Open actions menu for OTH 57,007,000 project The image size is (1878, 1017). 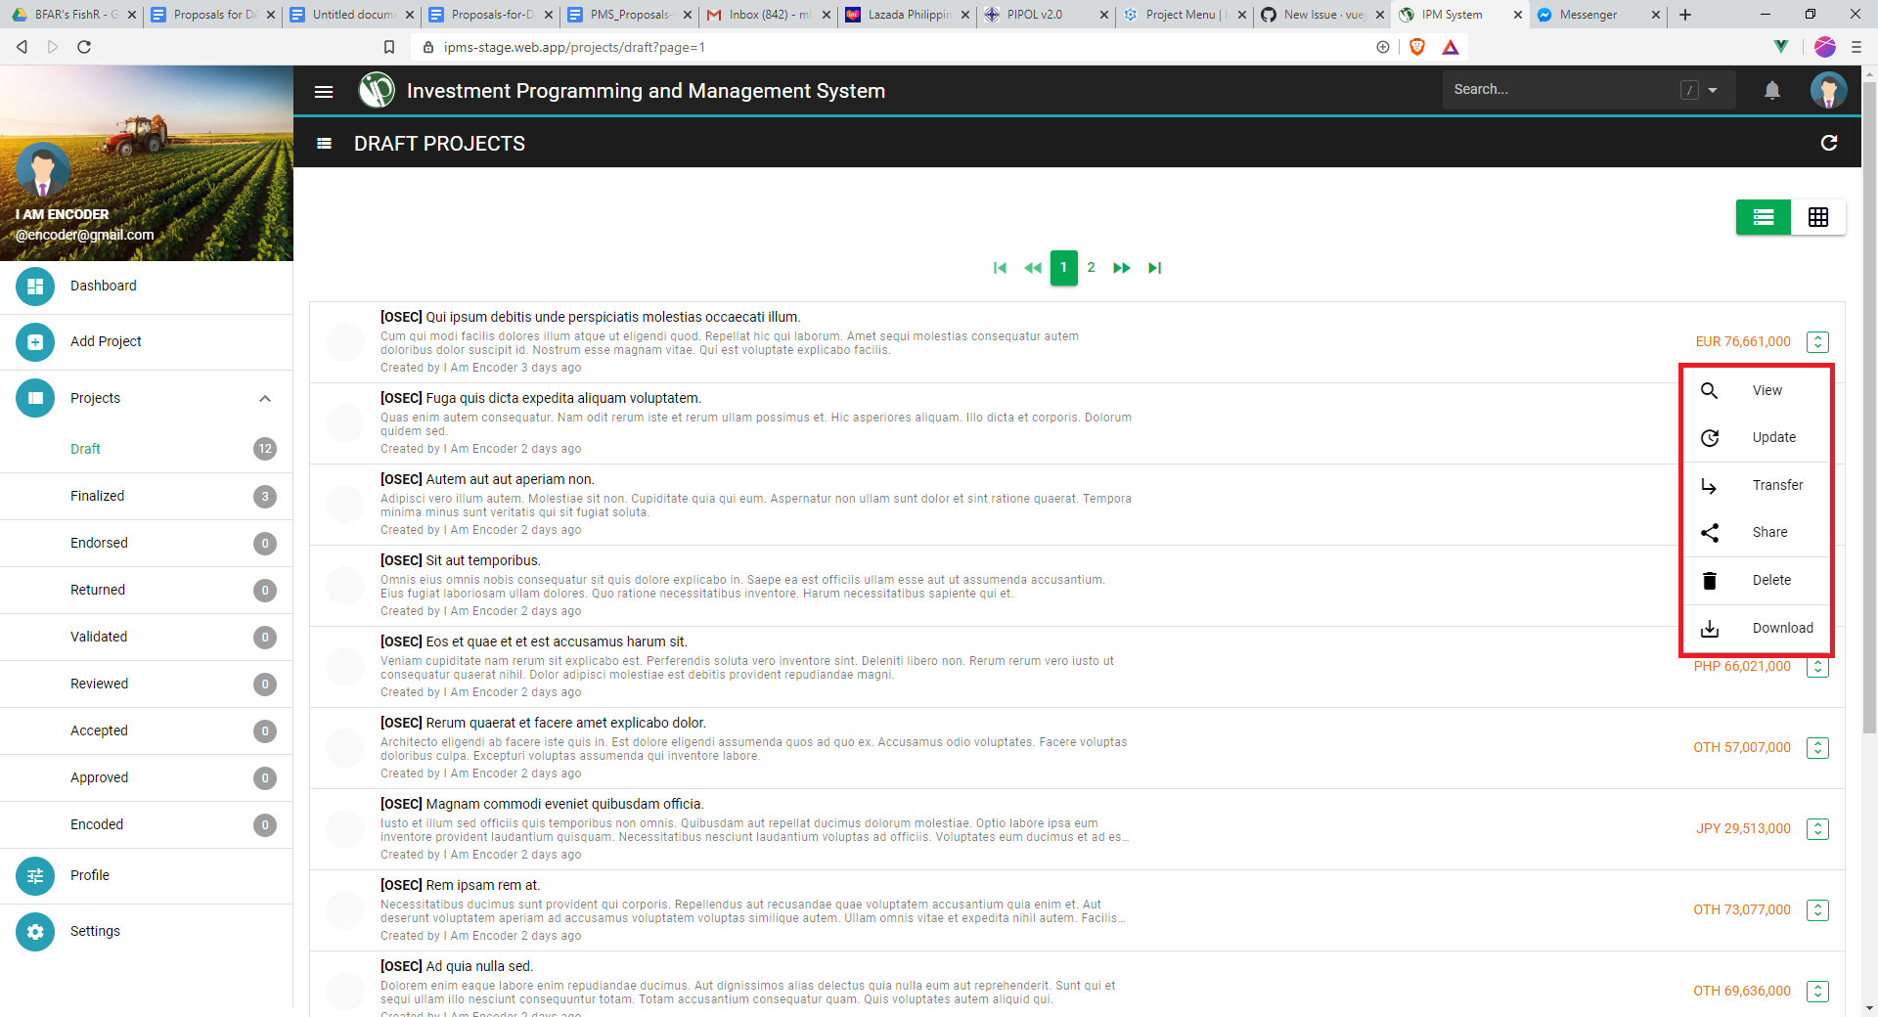click(1817, 748)
